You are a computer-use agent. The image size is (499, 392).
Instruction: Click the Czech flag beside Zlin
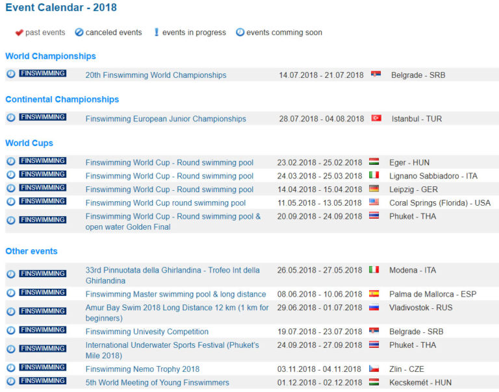374,368
